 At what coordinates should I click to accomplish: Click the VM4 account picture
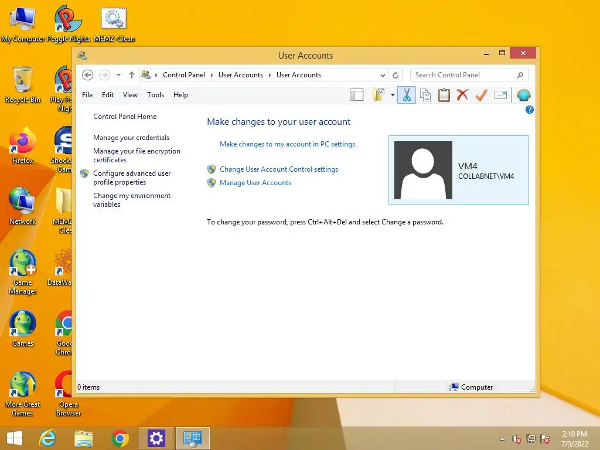click(423, 171)
